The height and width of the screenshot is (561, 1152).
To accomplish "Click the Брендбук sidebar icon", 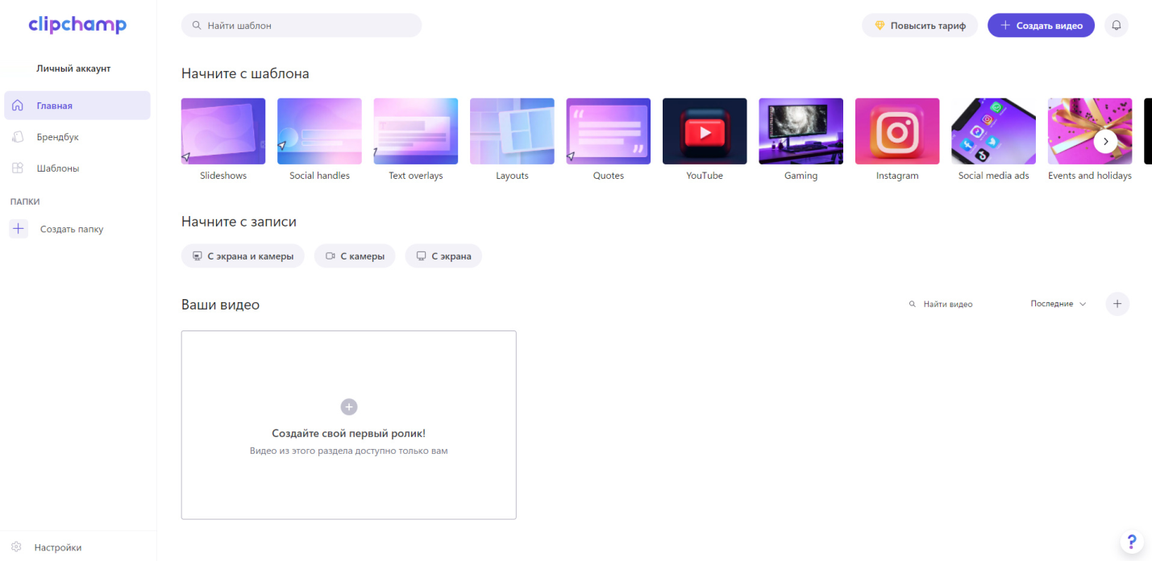I will (x=18, y=137).
